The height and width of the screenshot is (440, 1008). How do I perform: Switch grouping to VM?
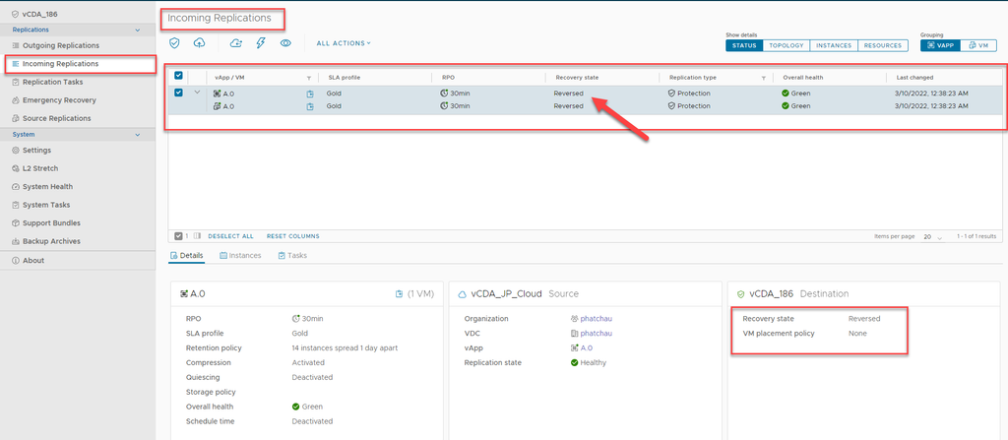976,45
